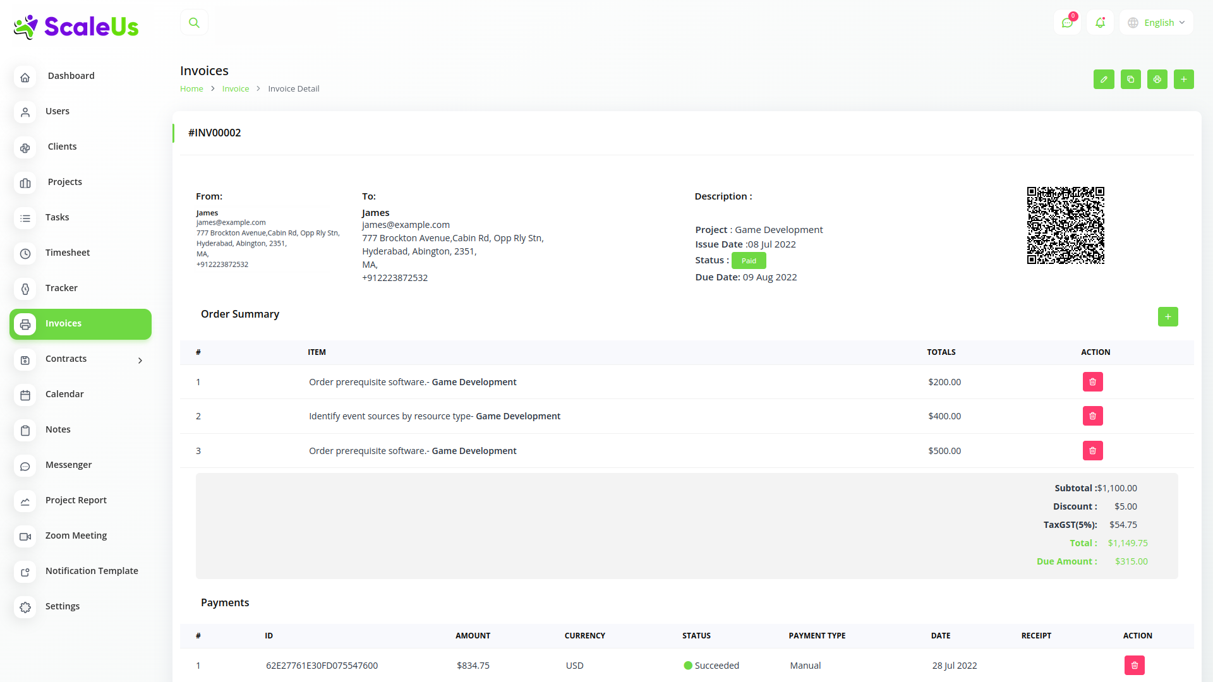The height and width of the screenshot is (682, 1213).
Task: Click the Home breadcrumb link
Action: 191,89
